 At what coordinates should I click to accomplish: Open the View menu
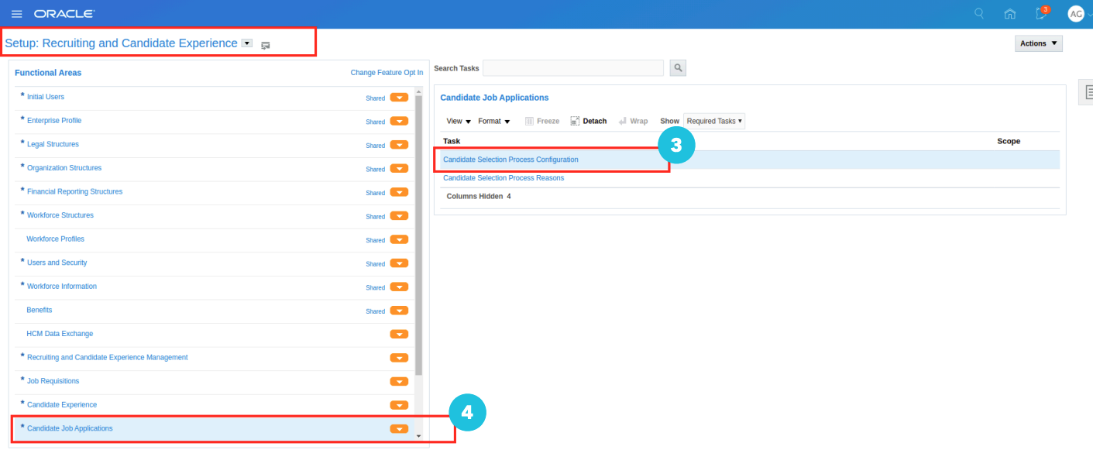pyautogui.click(x=459, y=121)
